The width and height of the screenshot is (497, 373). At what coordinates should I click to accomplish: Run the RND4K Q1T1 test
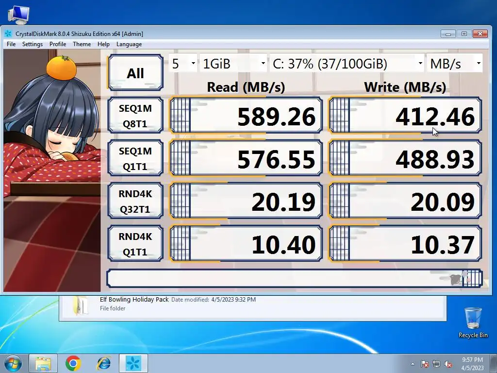click(x=135, y=244)
